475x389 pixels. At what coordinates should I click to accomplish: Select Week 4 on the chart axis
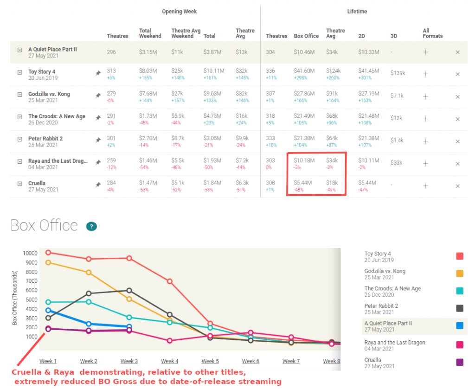point(170,361)
